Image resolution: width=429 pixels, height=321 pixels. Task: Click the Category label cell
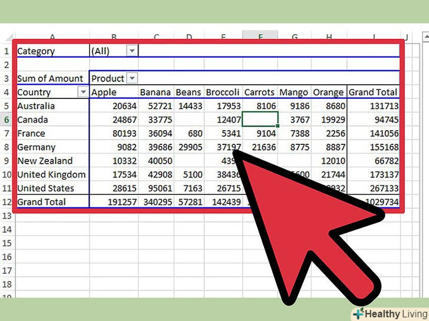point(37,51)
